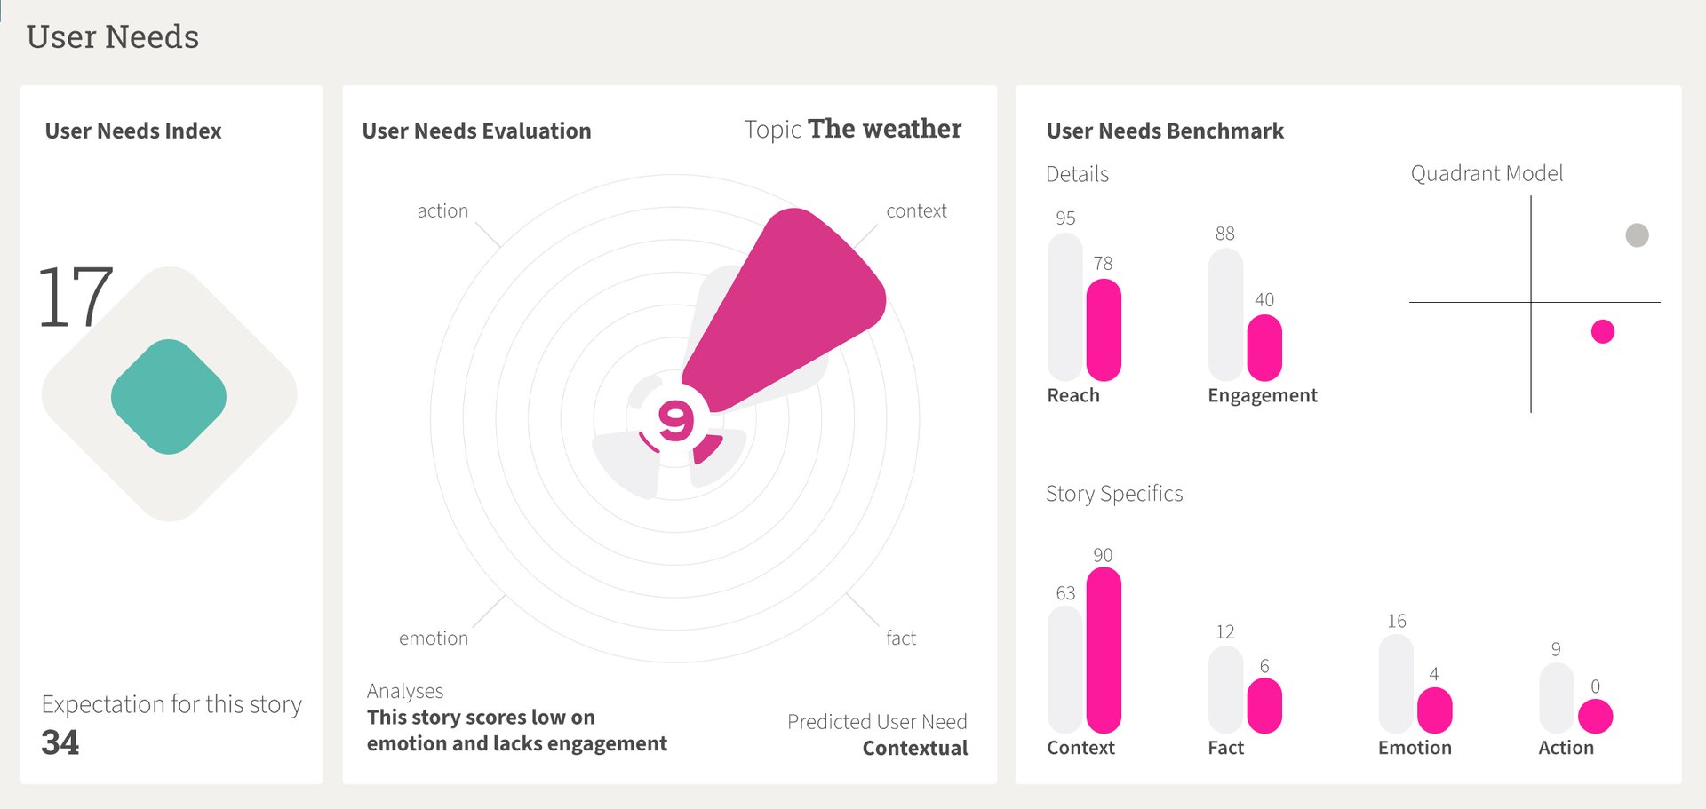Image resolution: width=1706 pixels, height=809 pixels.
Task: Click the pink 9 center score badge
Action: 675,420
